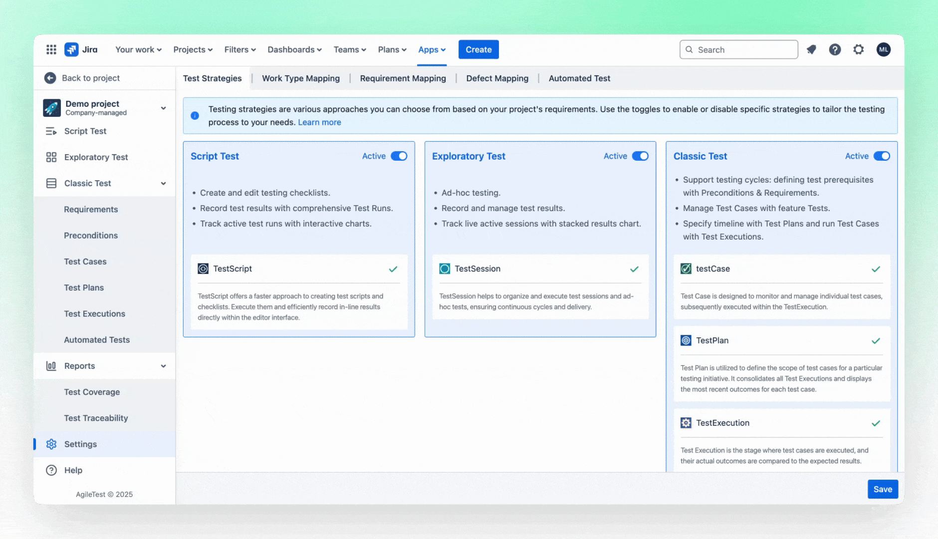Disable the Script Test Active toggle
Viewport: 938px width, 539px height.
(399, 156)
